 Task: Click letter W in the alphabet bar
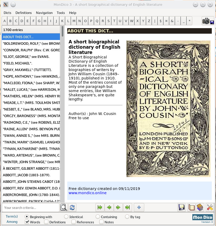pos(132,21)
